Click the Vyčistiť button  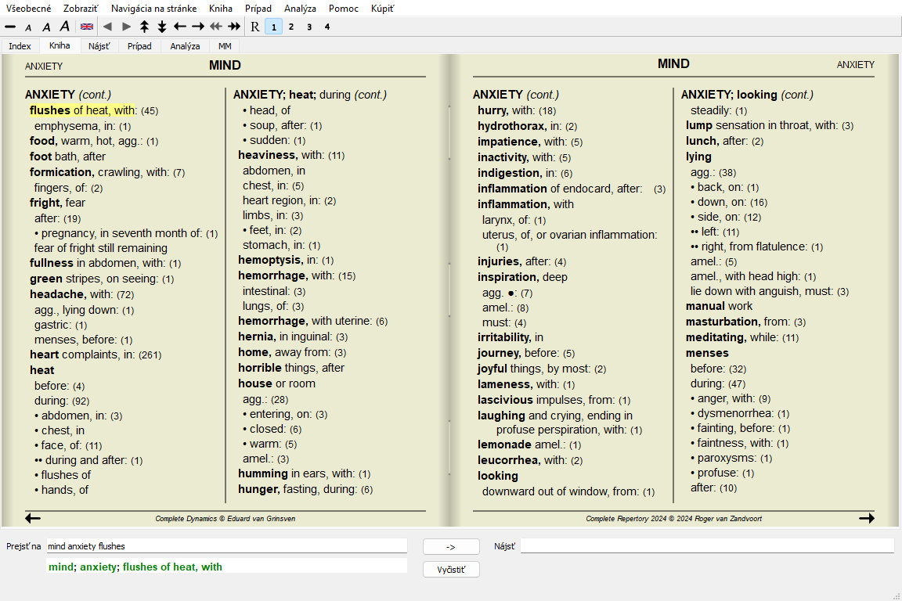[451, 570]
